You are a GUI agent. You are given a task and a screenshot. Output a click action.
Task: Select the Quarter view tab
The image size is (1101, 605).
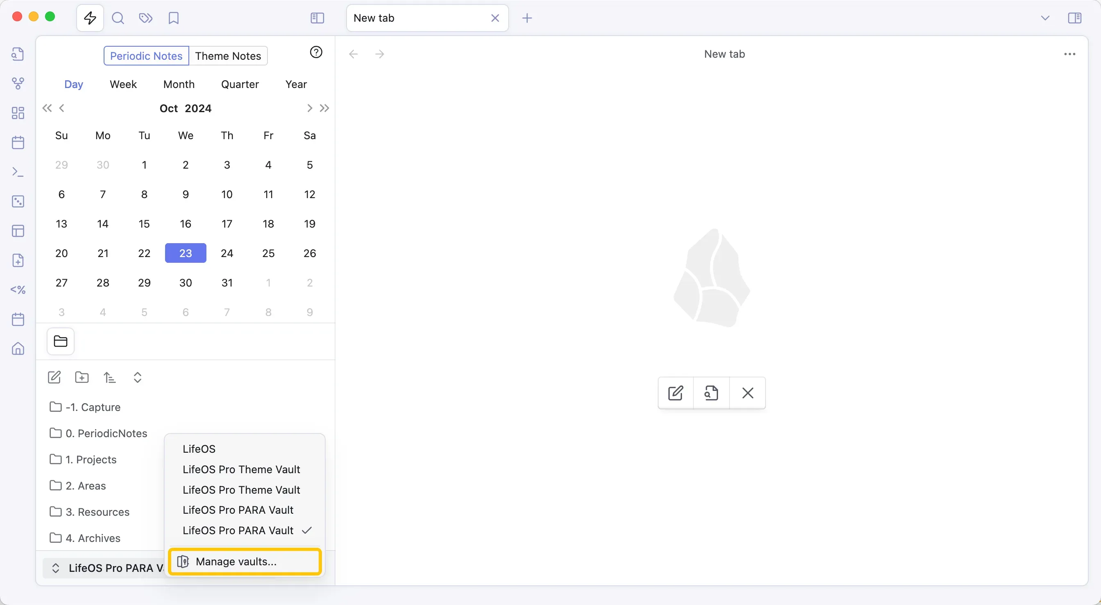240,84
